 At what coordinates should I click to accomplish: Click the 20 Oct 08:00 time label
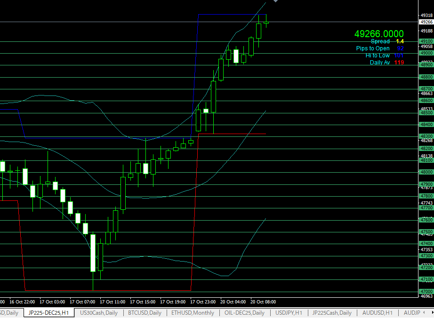click(x=263, y=302)
